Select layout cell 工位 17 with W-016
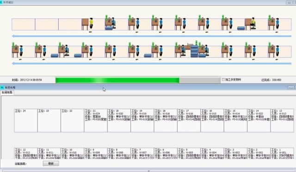Screen dimensions: 296x172 [x=189, y=121]
